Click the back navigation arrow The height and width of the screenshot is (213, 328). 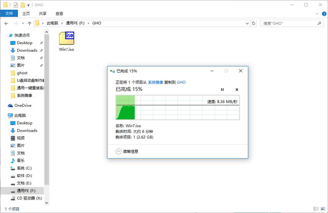click(6, 23)
